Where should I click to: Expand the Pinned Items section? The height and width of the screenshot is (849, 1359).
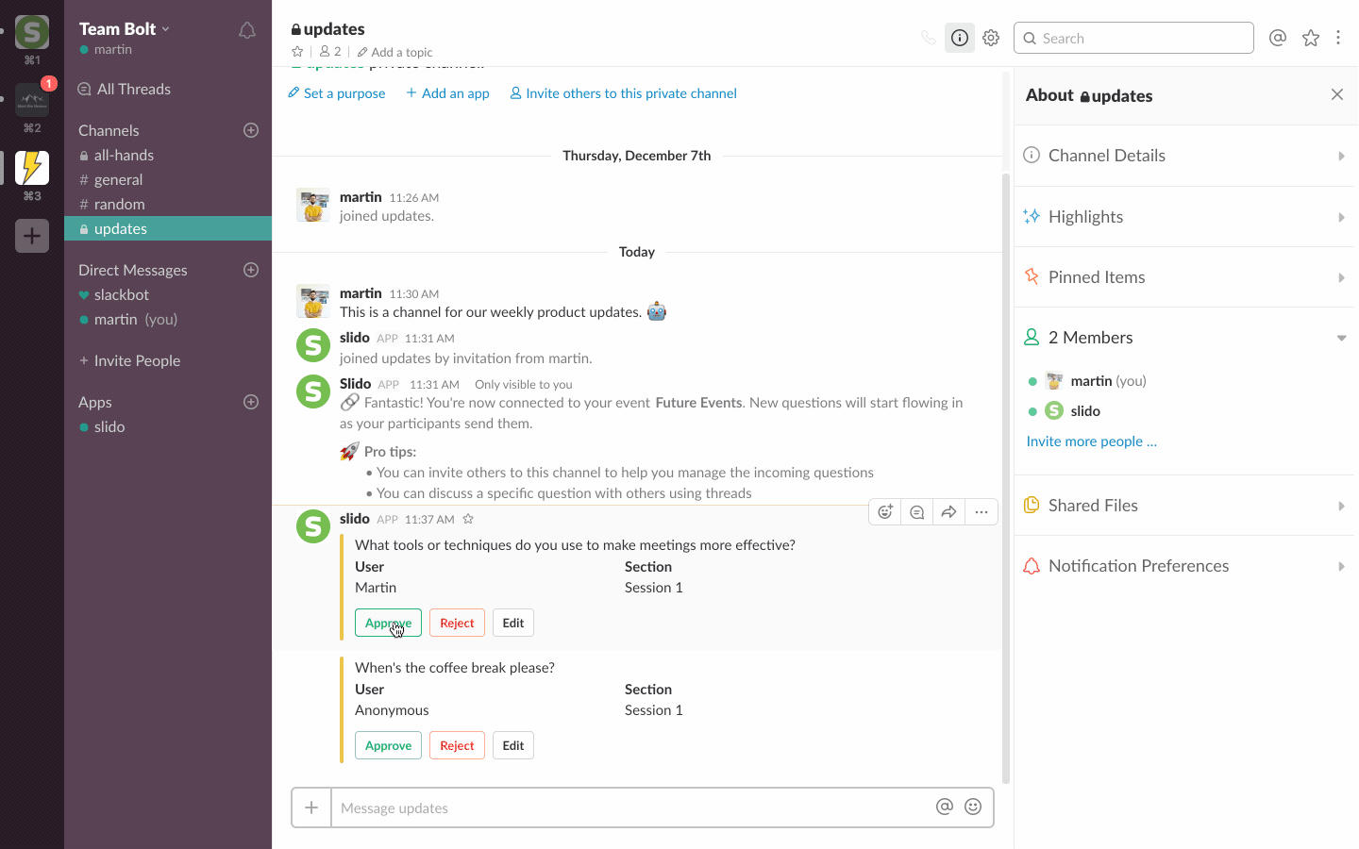pyautogui.click(x=1185, y=277)
